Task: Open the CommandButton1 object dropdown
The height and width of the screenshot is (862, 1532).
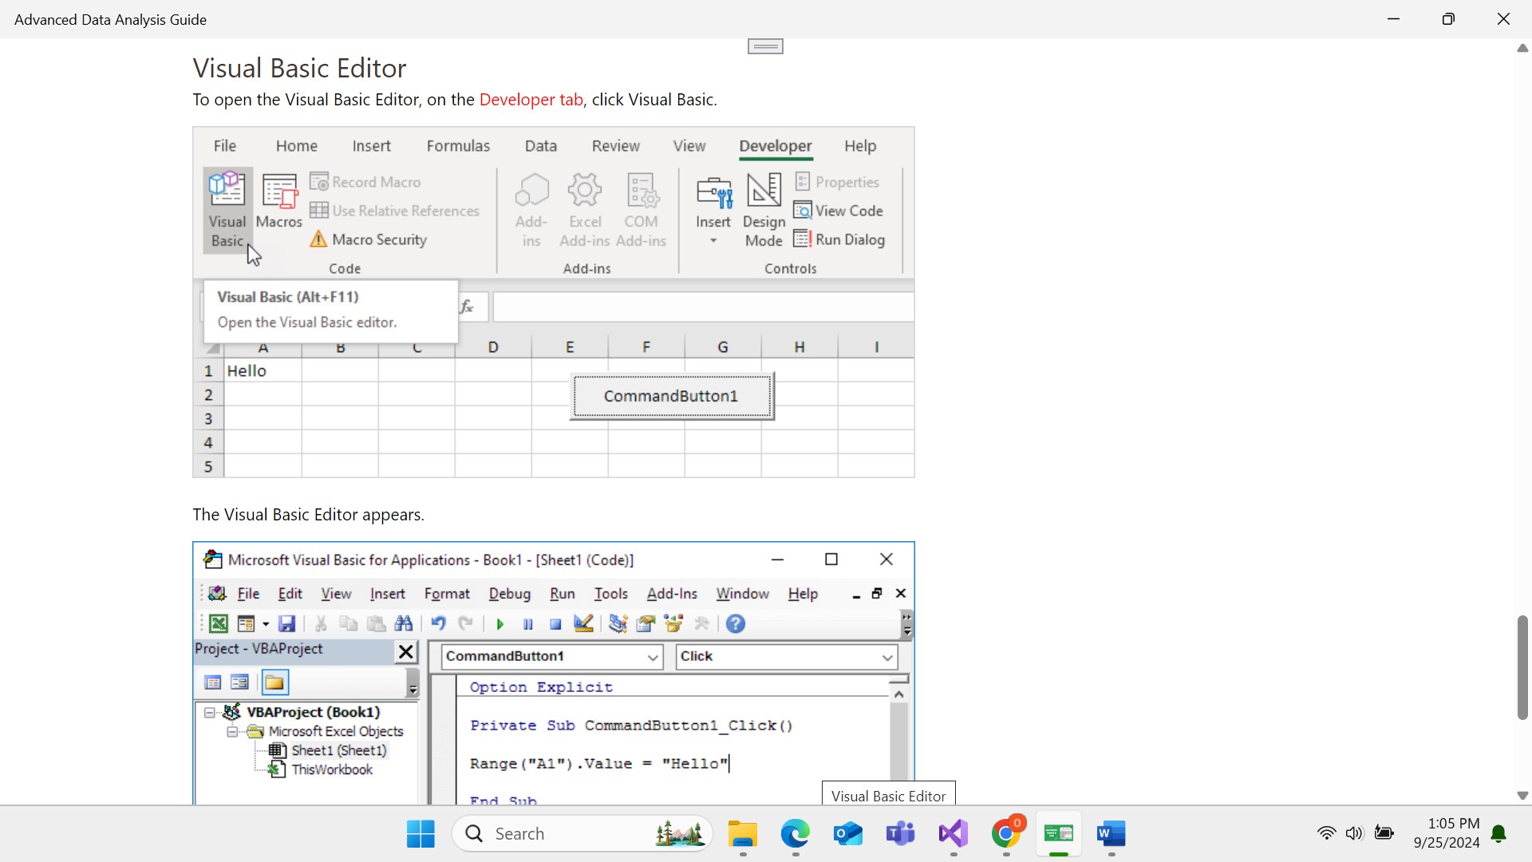Action: tap(653, 657)
